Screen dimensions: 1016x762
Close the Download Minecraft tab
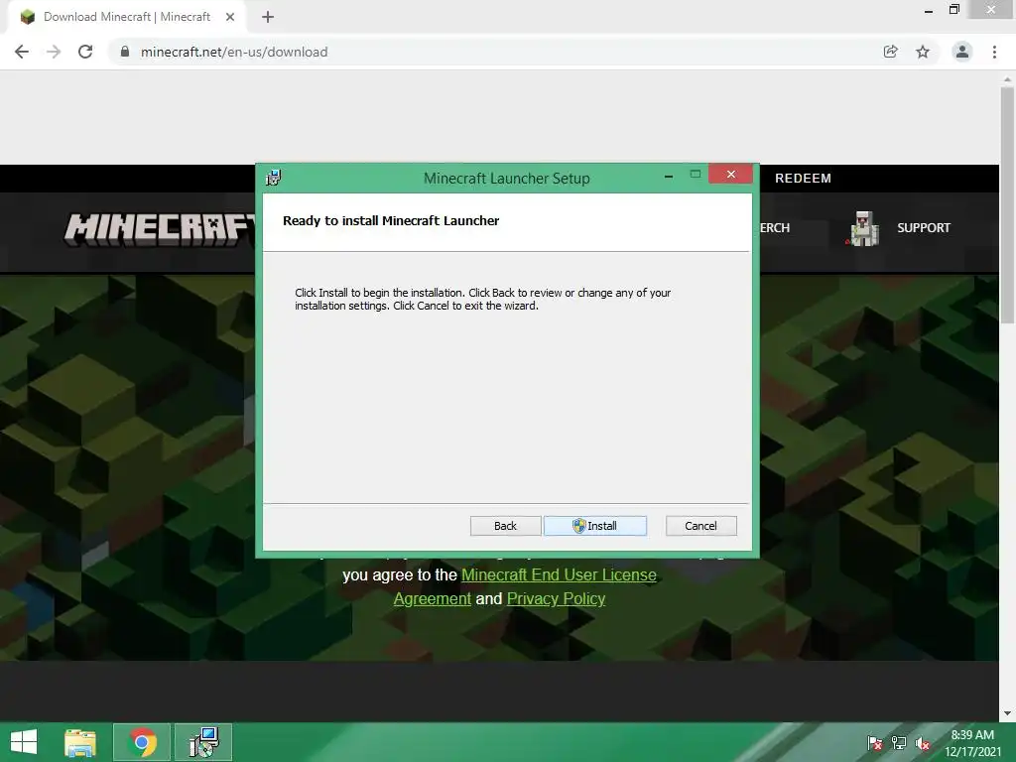click(x=229, y=17)
